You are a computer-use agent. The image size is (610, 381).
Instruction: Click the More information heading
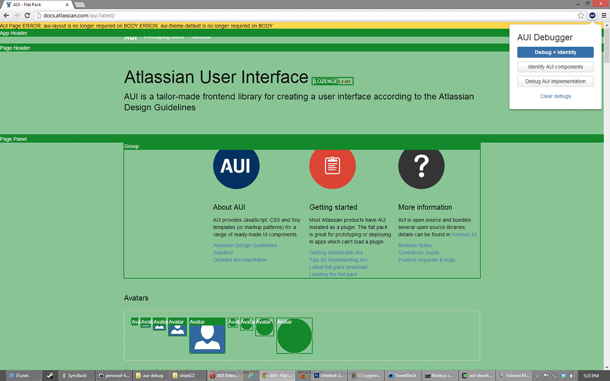coord(425,207)
